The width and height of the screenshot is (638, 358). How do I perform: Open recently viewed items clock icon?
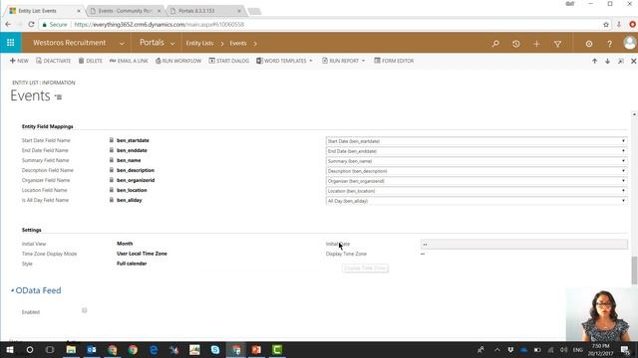click(x=516, y=44)
